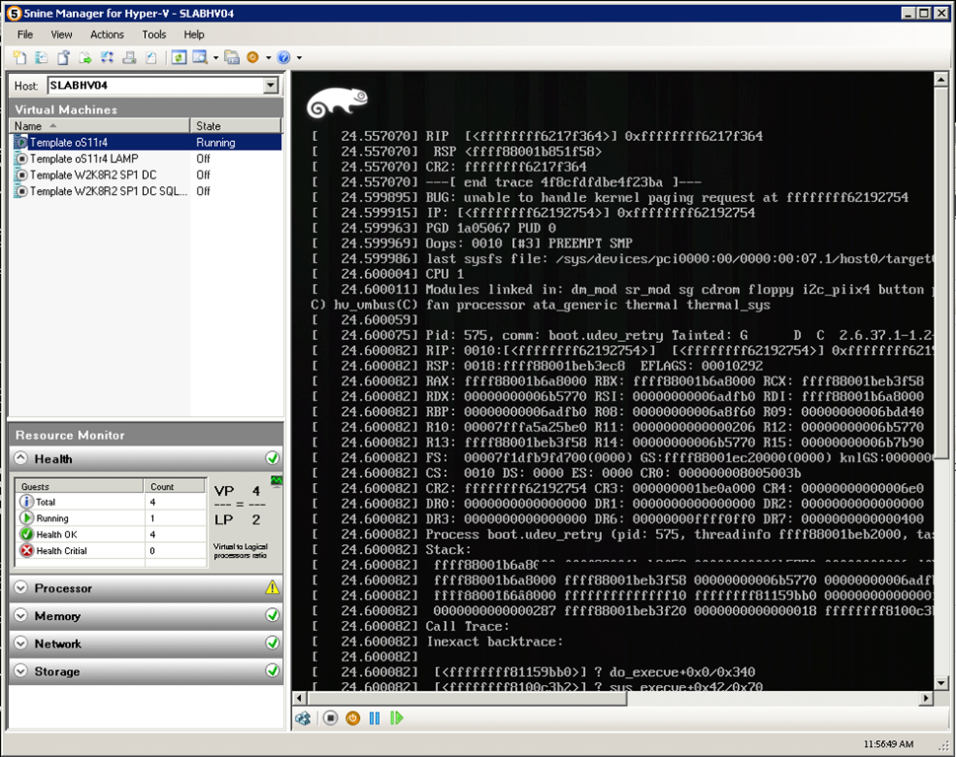Open the Host dropdown showing SLABHV04

(x=271, y=87)
